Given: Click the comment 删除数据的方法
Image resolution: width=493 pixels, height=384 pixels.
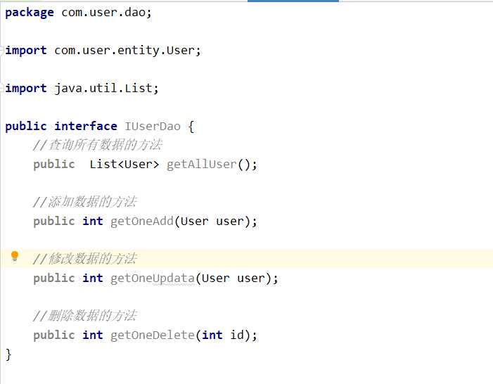Looking at the screenshot, I should point(85,316).
